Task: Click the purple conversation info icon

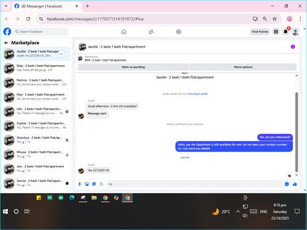Action: [x=293, y=47]
